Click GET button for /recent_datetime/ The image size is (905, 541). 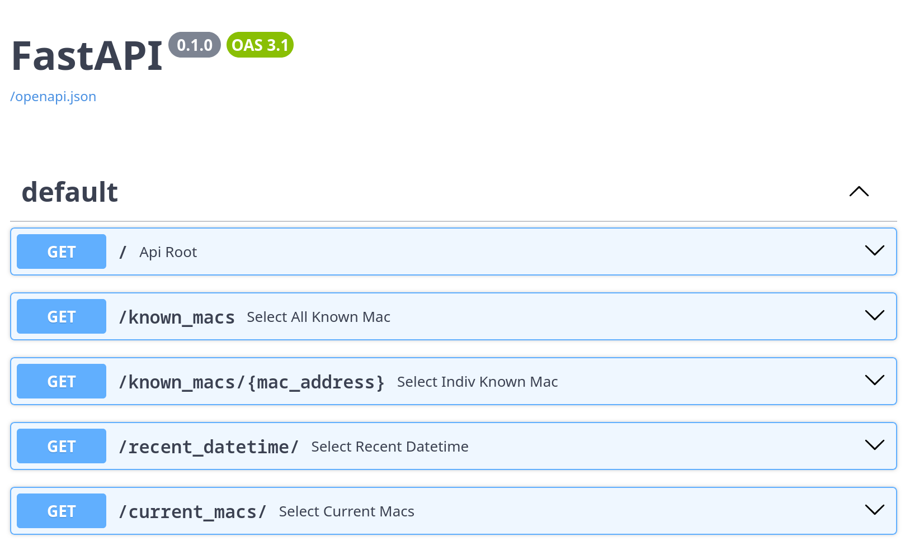(62, 446)
